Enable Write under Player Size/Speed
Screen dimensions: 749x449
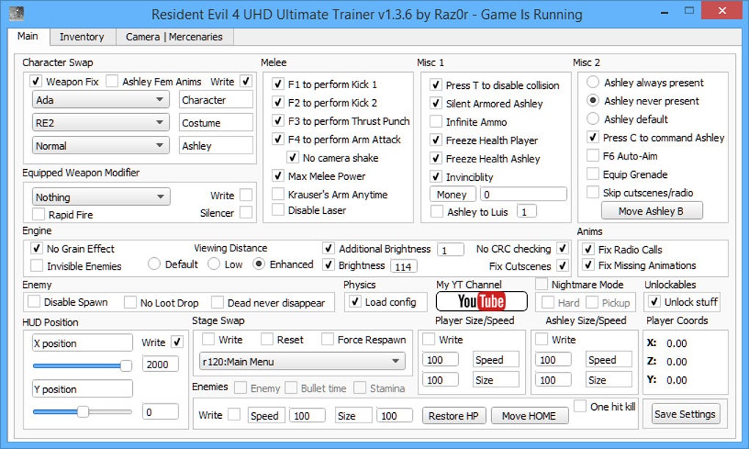click(x=429, y=339)
